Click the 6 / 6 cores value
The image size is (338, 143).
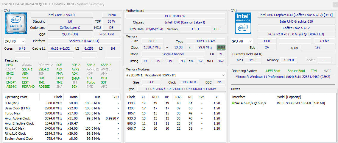coord(22,48)
